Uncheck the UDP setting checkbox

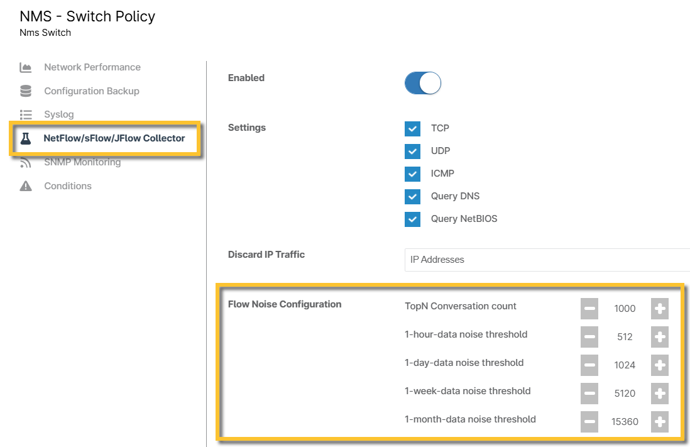point(413,152)
